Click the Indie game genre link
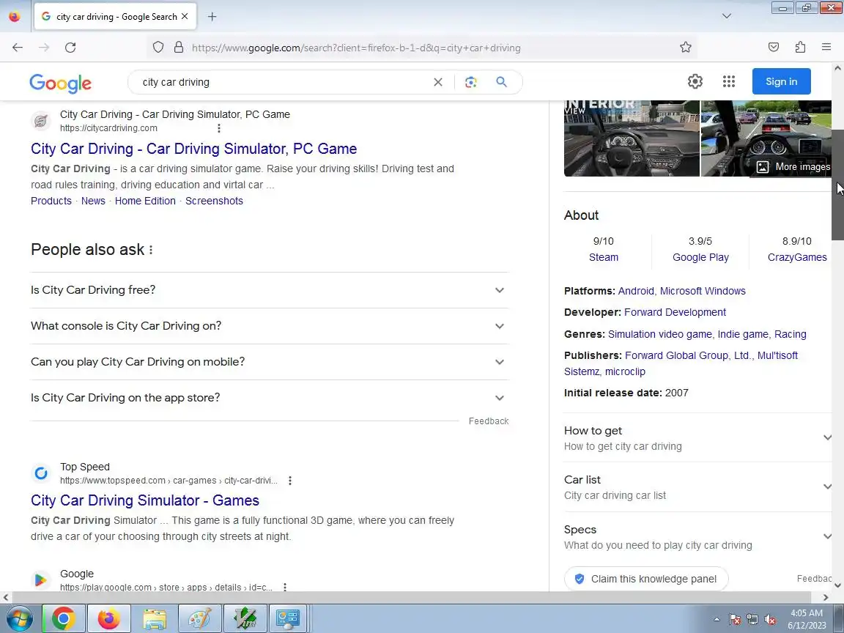The image size is (844, 633). pos(743,334)
